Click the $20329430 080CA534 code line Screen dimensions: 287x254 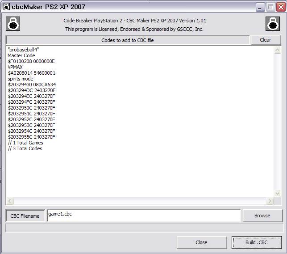point(32,85)
